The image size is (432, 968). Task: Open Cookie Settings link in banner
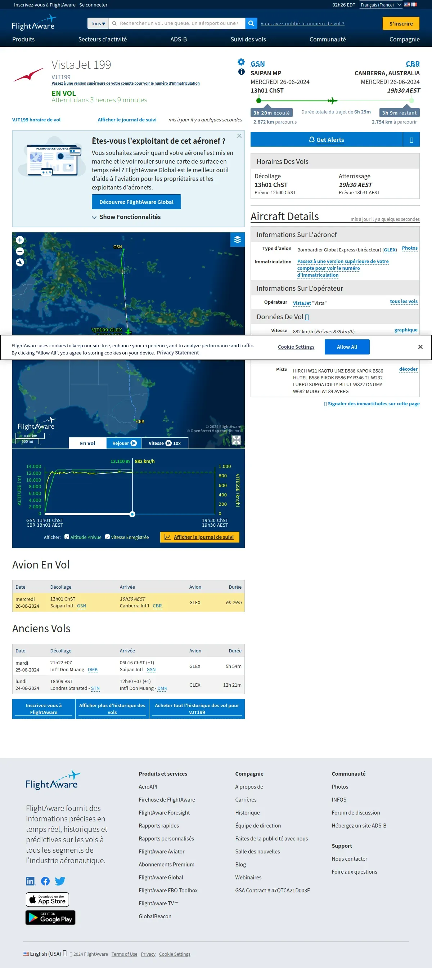pos(296,347)
